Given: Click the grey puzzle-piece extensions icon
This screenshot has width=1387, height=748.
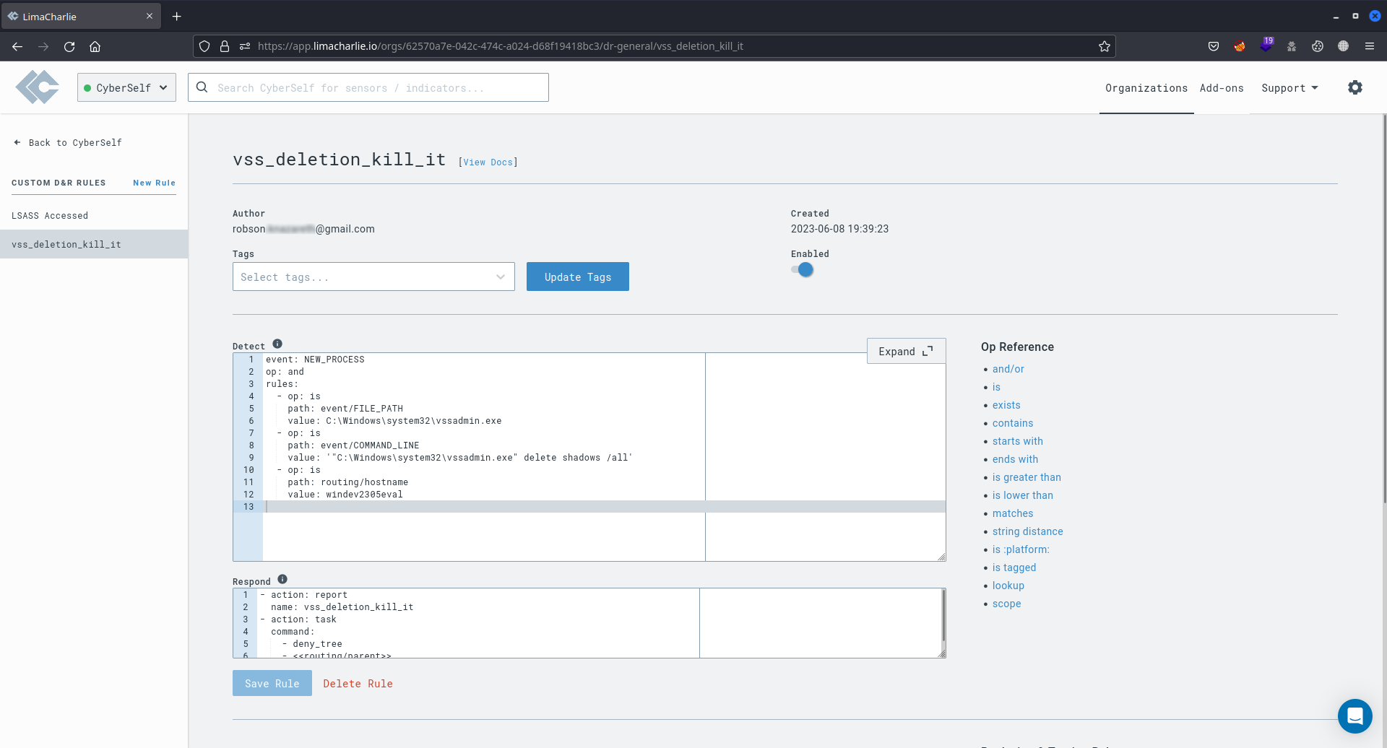Looking at the screenshot, I should click(1292, 46).
